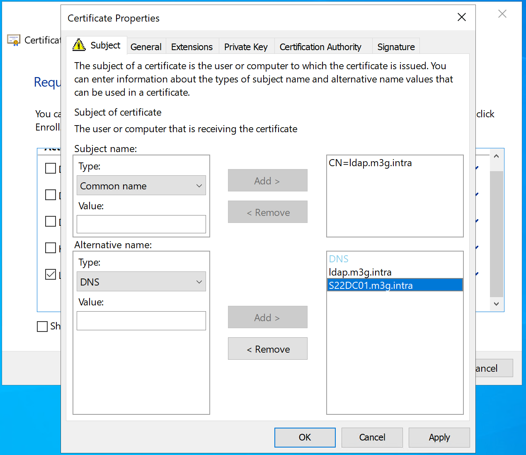Screen dimensions: 526x455
Task: Click the warning icon on Subject tab
Action: pyautogui.click(x=79, y=45)
